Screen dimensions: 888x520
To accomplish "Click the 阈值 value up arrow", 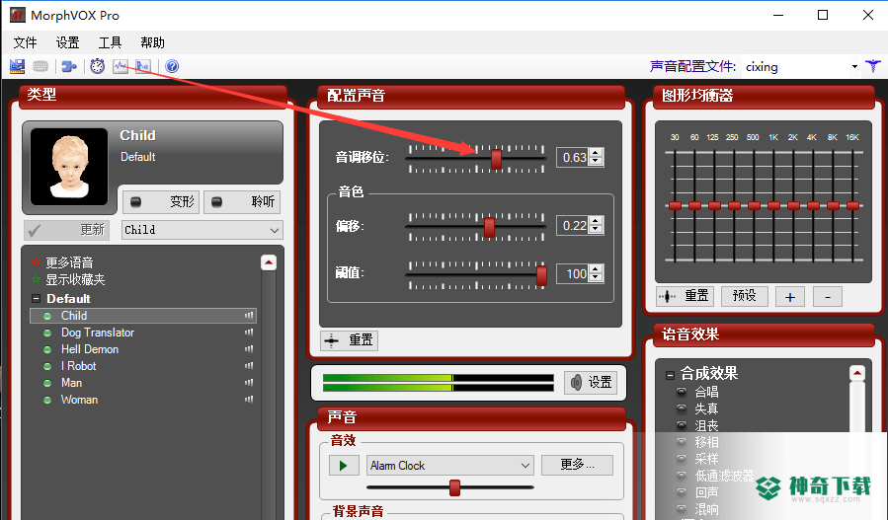I will [596, 269].
